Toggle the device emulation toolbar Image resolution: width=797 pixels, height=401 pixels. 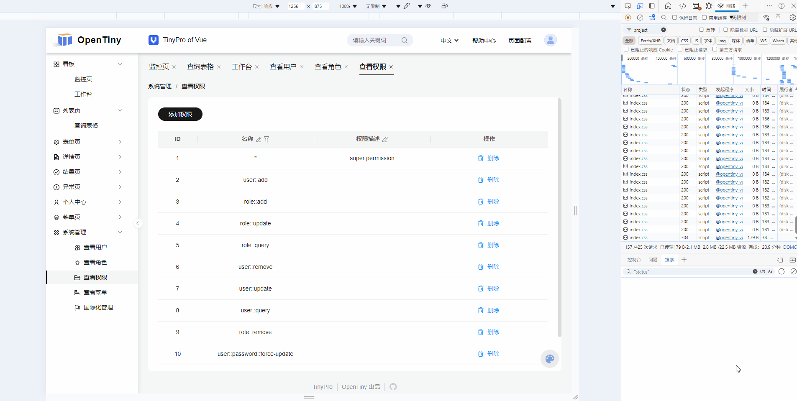(640, 6)
